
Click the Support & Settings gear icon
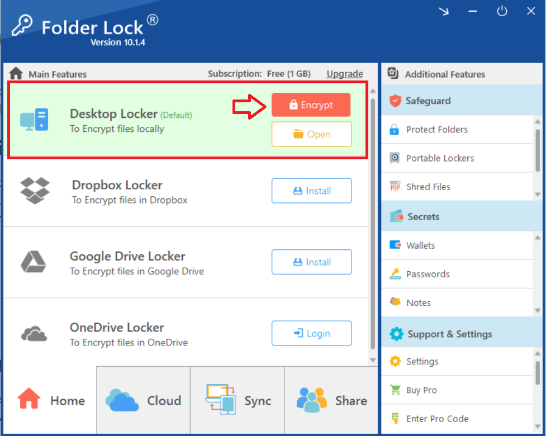[x=396, y=334]
